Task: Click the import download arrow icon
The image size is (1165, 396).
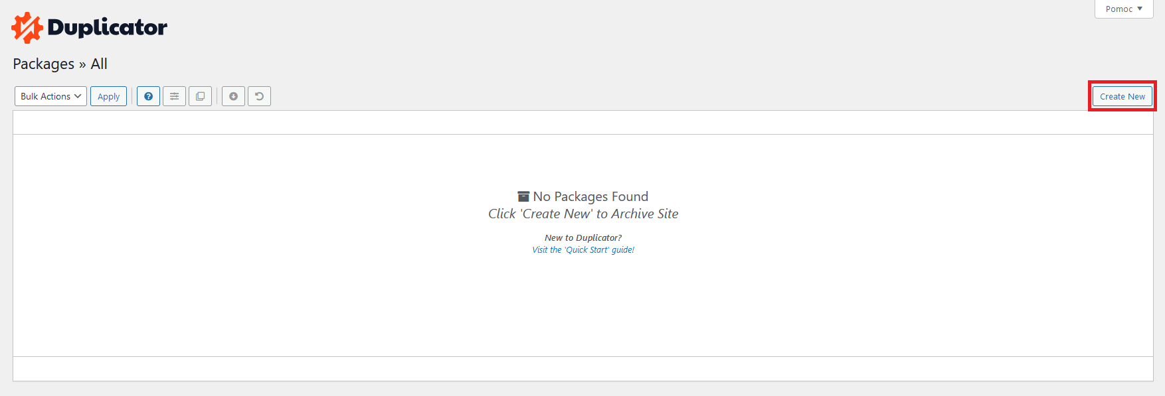Action: pyautogui.click(x=233, y=96)
